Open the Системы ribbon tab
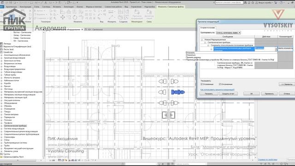This screenshot has height=166, width=295. [x=46, y=7]
